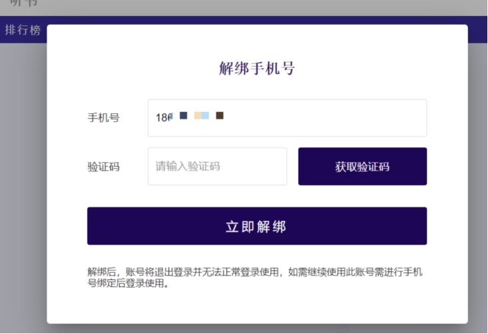Confirm with the 立即解绑 button

click(x=256, y=227)
